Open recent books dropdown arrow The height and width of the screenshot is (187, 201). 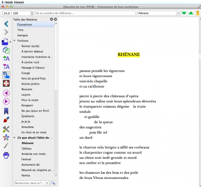click(10, 42)
